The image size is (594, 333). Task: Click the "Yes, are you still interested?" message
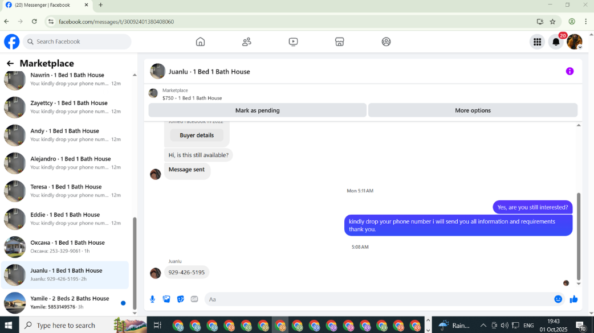click(532, 207)
